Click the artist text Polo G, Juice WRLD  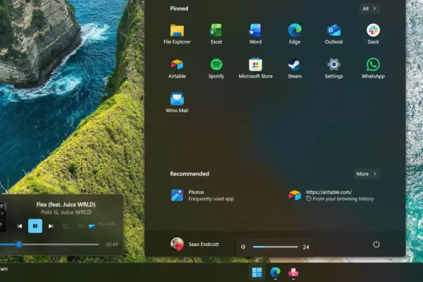pos(66,212)
